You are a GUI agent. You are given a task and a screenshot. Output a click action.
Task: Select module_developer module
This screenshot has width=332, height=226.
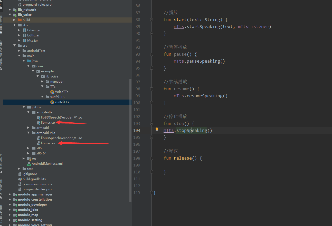[x=32, y=204]
